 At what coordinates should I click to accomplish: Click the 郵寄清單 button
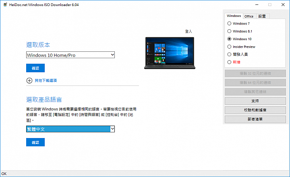point(255,119)
